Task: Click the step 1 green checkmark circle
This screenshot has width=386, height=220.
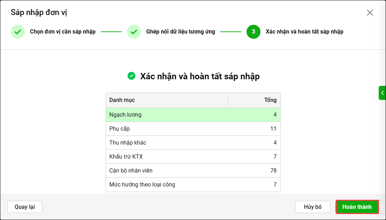Action: (x=18, y=32)
